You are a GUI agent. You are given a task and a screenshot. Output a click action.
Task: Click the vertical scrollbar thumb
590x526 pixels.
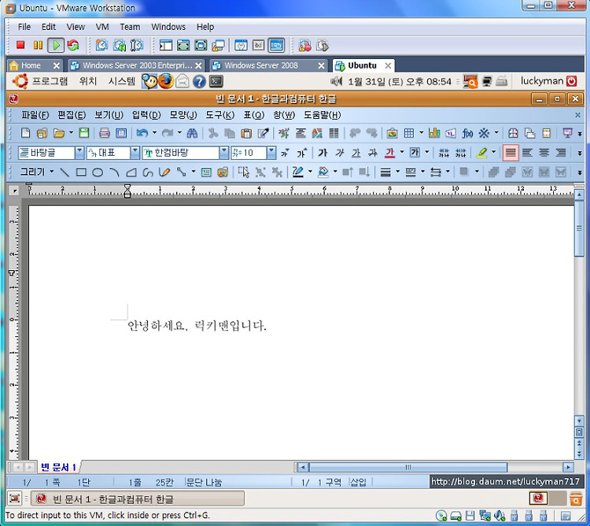(579, 228)
